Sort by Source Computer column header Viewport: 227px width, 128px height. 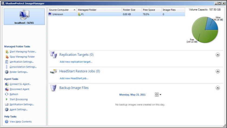(x=62, y=10)
